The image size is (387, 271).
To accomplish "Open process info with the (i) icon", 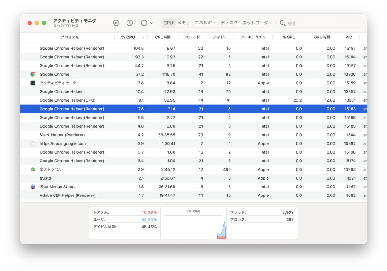I will click(x=130, y=23).
